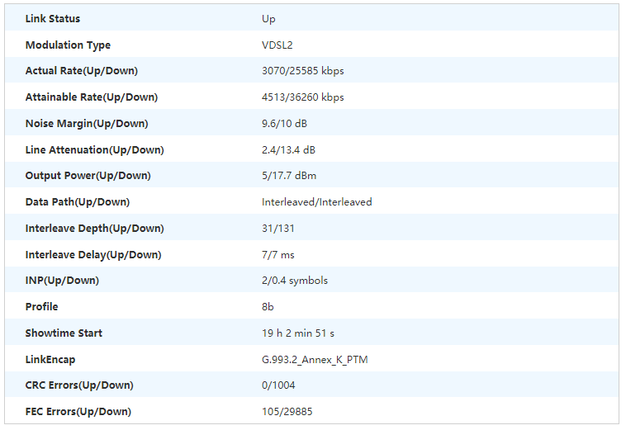
Task: Select the "9.6/10 dB" value
Action: click(x=284, y=124)
